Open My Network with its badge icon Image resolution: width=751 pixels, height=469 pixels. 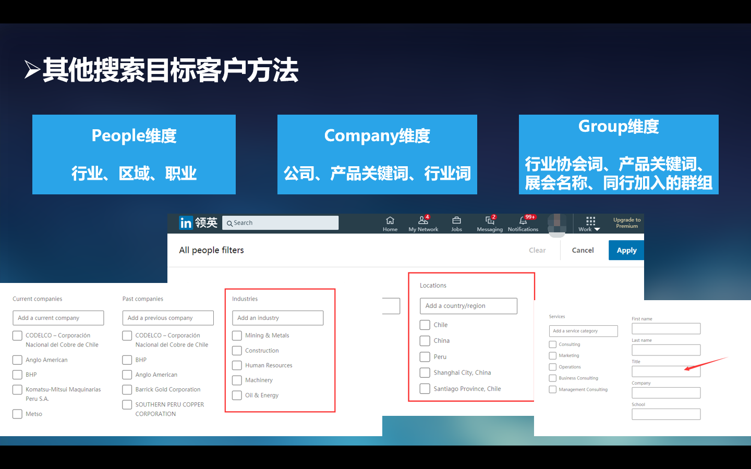423,223
